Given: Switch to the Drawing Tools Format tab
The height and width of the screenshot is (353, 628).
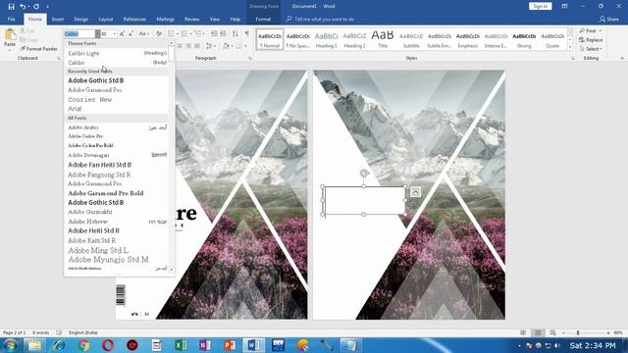Looking at the screenshot, I should click(x=263, y=20).
